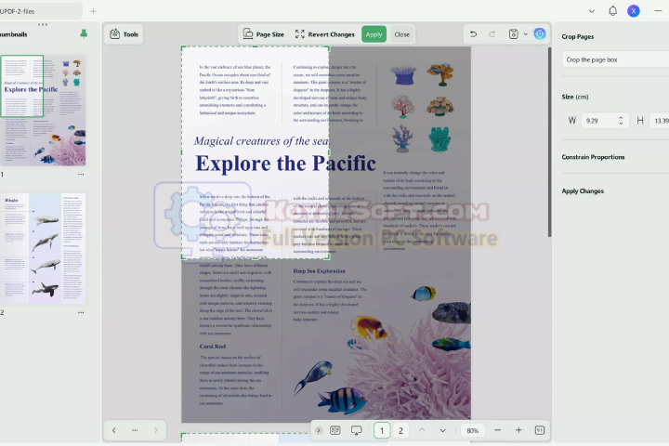Viewport: 669px width, 446px height.
Task: Click the width field showing 9.29
Action: pos(599,121)
